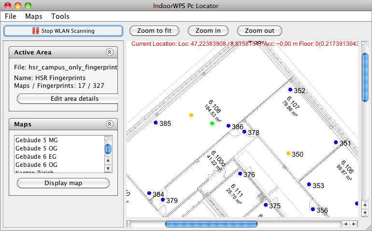
Task: Open the Tools menu
Action: coord(60,16)
